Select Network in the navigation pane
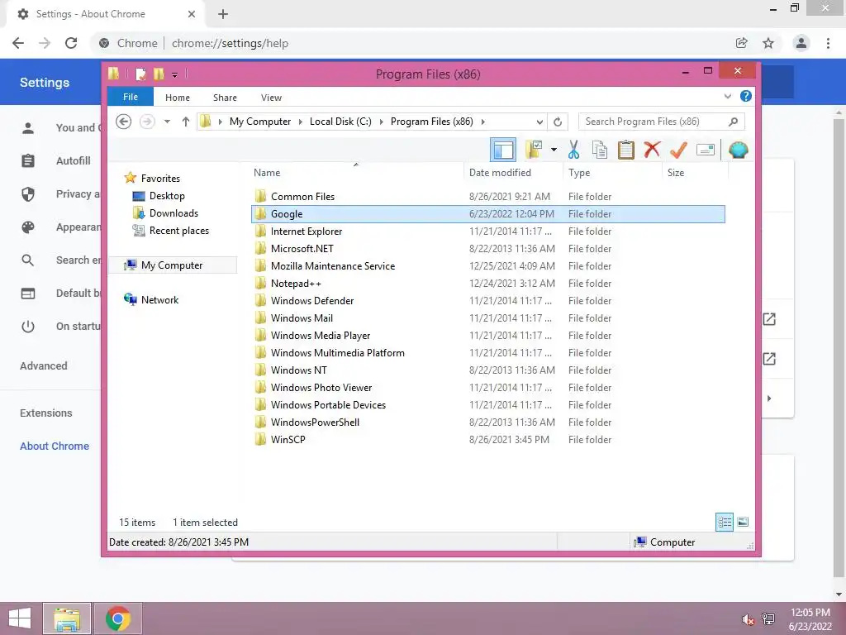The image size is (846, 635). pos(159,299)
